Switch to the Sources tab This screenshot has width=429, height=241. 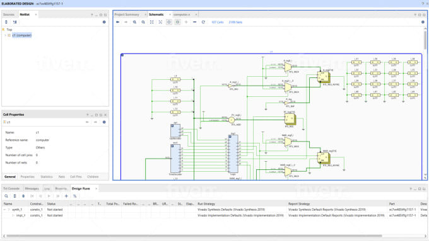click(x=9, y=14)
